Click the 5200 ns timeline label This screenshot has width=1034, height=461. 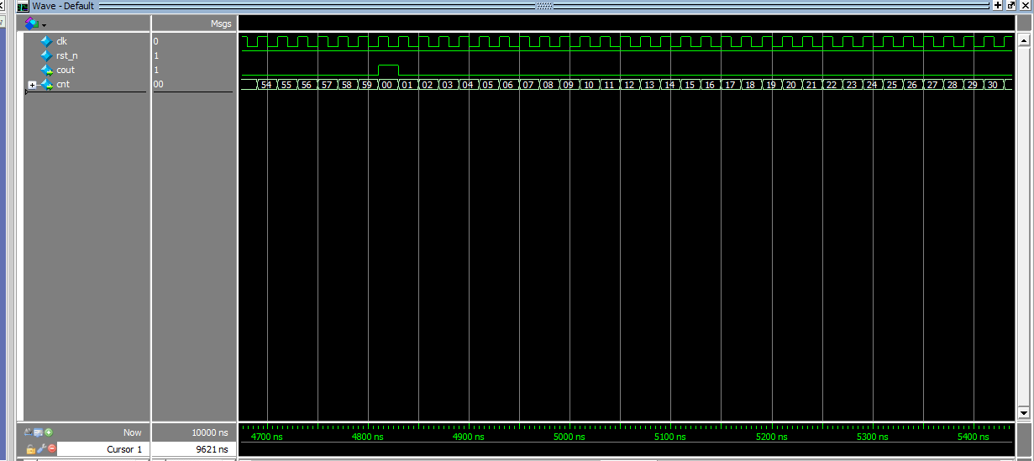tap(771, 437)
